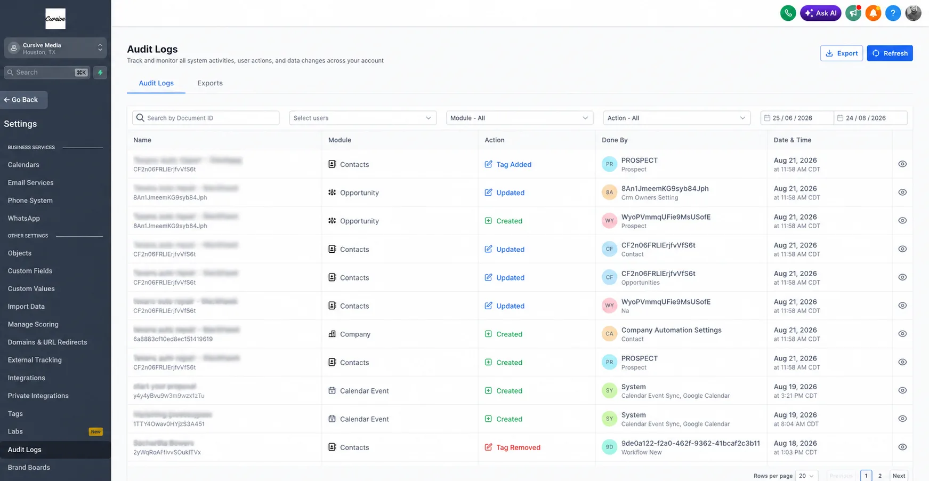Viewport: 929px width, 481px height.
Task: Open Tags settings
Action: [x=15, y=414]
